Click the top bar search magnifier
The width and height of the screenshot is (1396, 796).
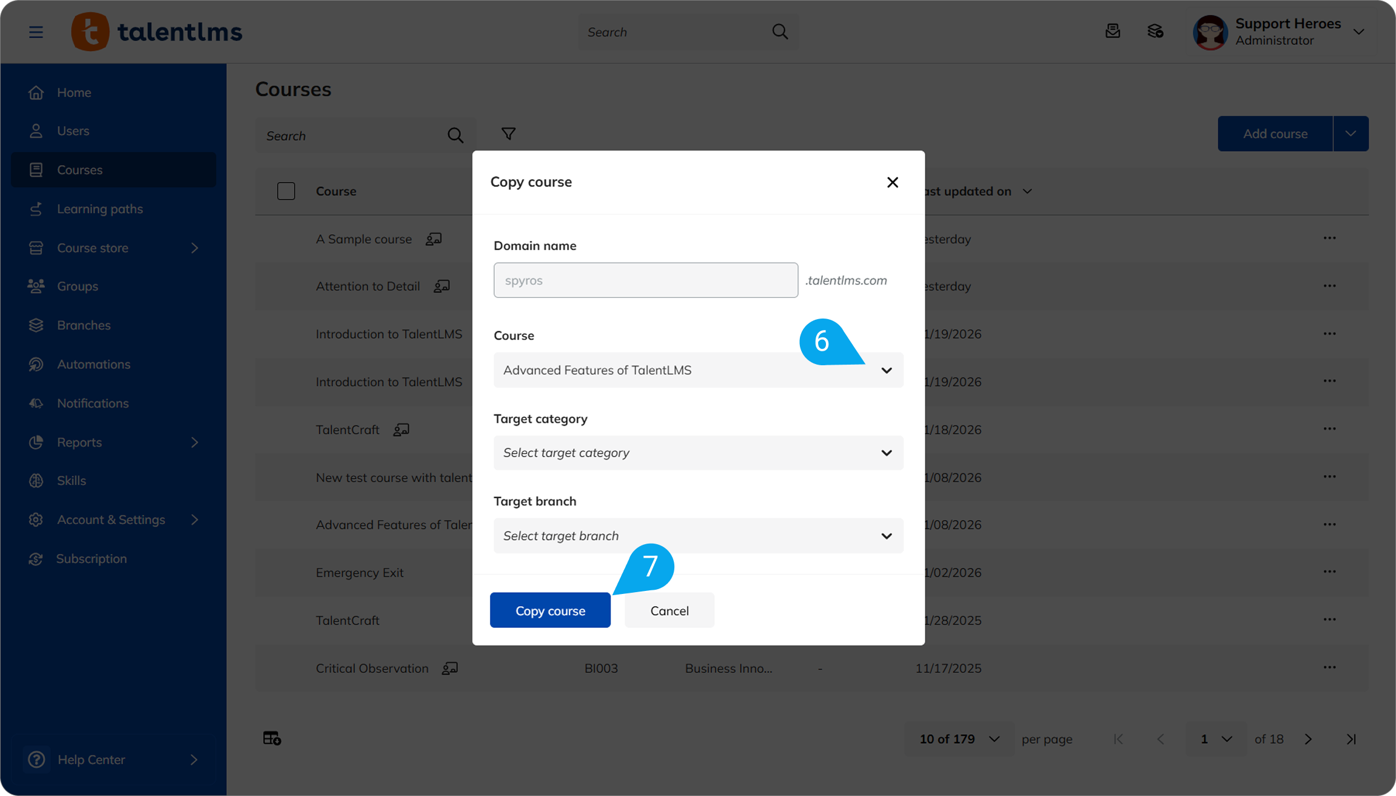tap(780, 32)
